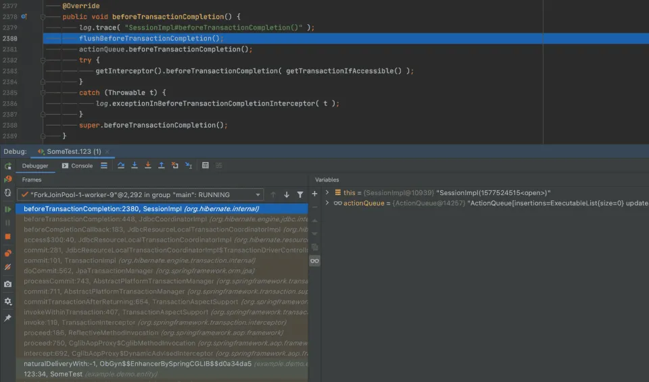The image size is (649, 382).
Task: Open debugger settings gear
Action: pyautogui.click(x=8, y=302)
